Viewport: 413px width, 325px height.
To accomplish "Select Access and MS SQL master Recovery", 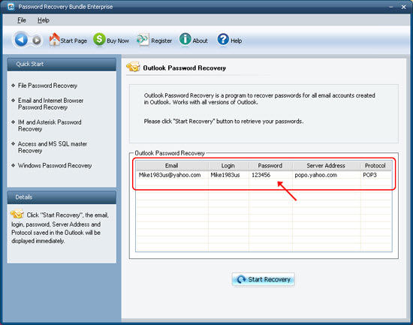I will point(53,147).
